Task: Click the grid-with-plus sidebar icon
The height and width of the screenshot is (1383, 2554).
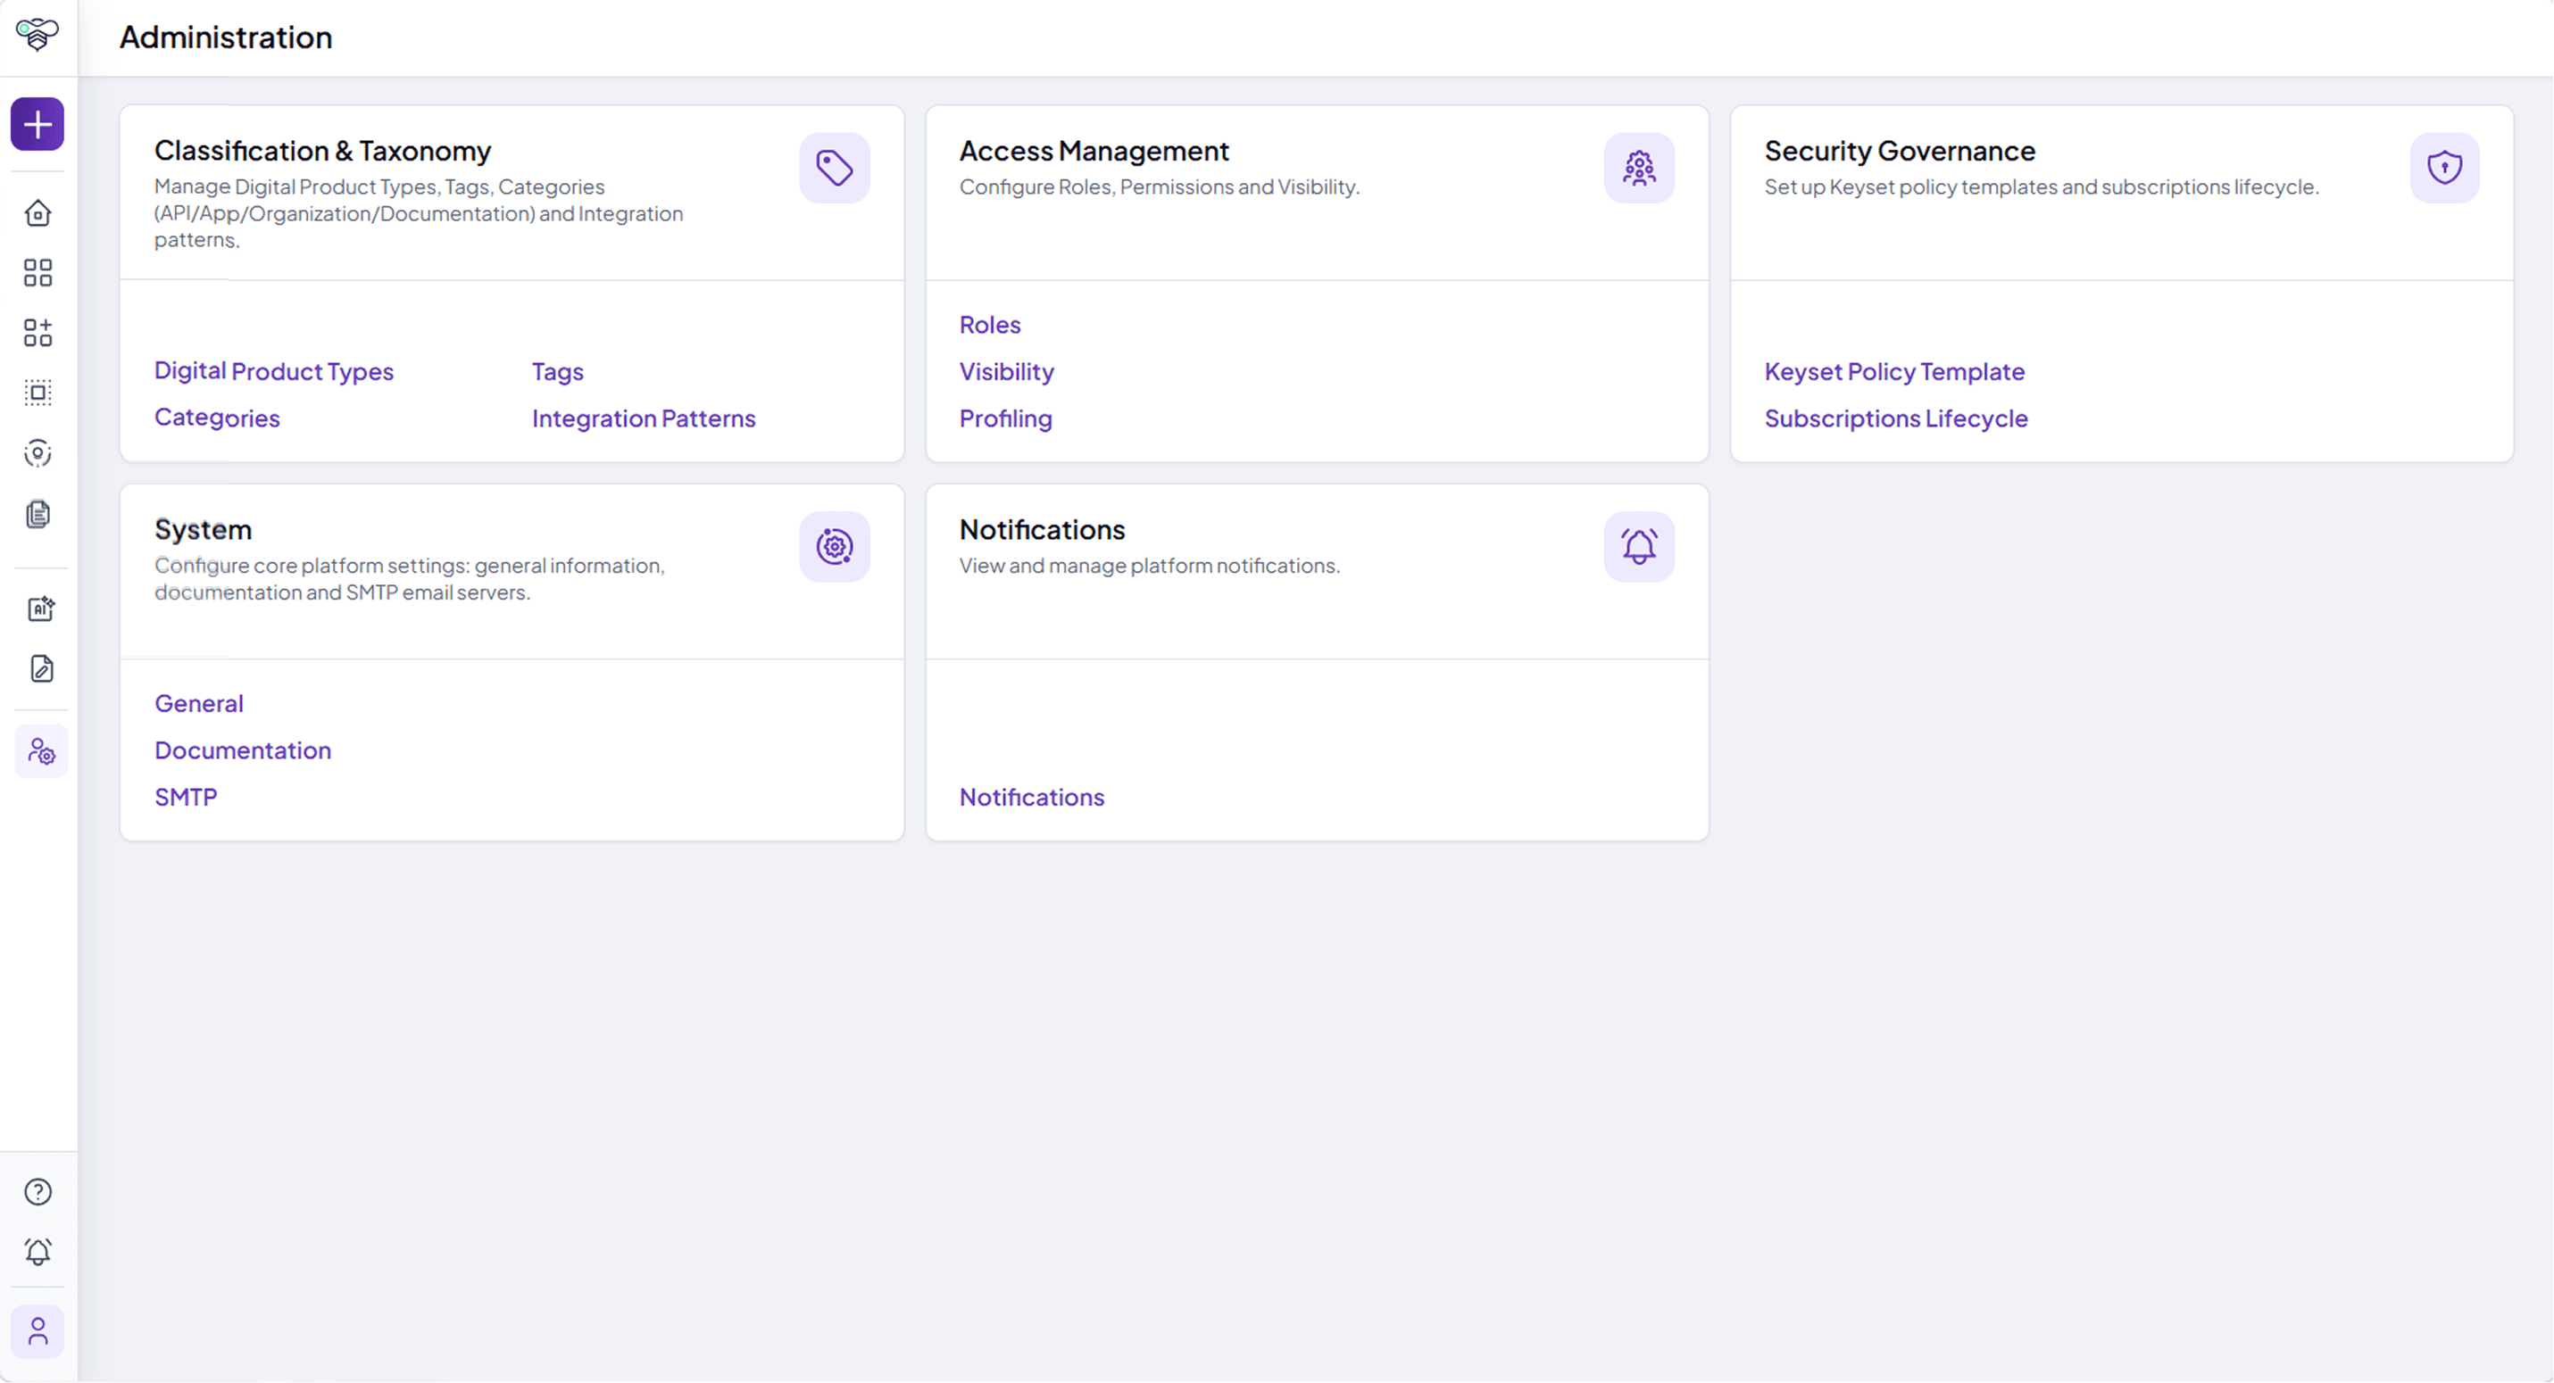Action: 37,333
